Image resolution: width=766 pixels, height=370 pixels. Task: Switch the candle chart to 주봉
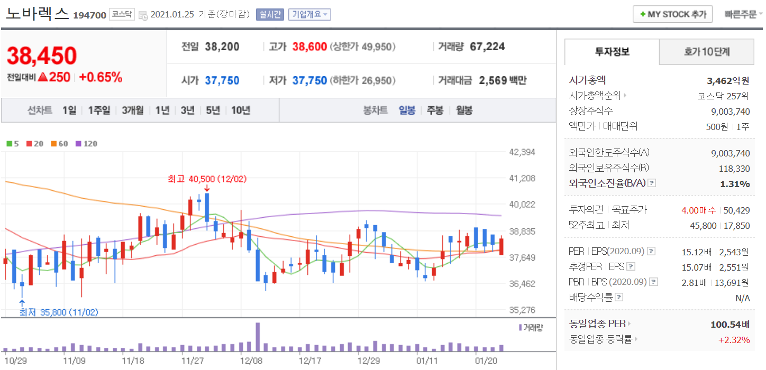(x=435, y=110)
